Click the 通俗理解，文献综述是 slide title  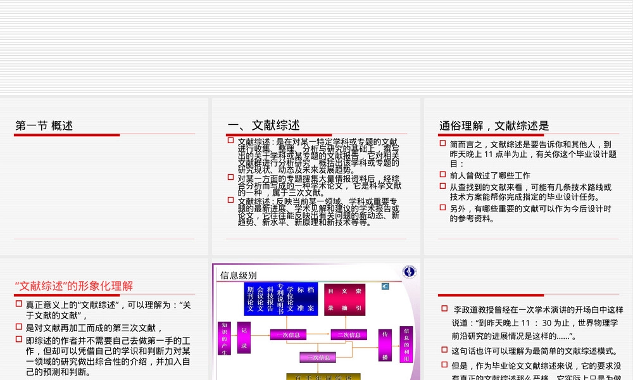pos(494,125)
